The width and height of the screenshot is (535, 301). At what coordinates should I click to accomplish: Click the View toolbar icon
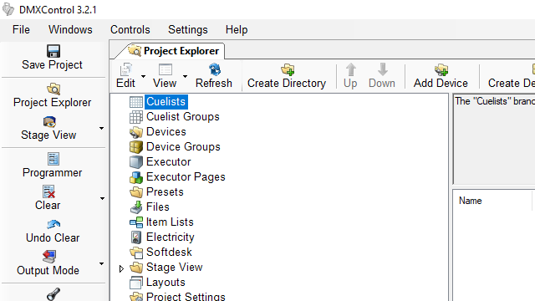166,69
